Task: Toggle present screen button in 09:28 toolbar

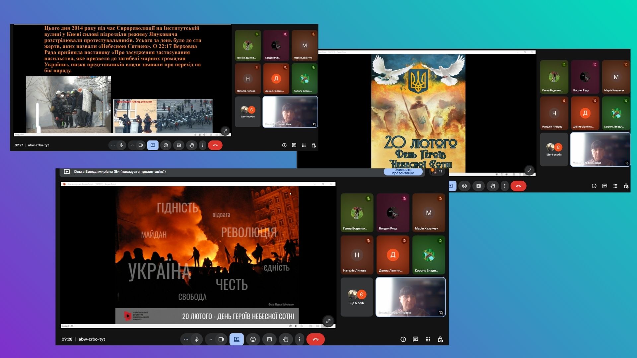Action: pos(237,339)
